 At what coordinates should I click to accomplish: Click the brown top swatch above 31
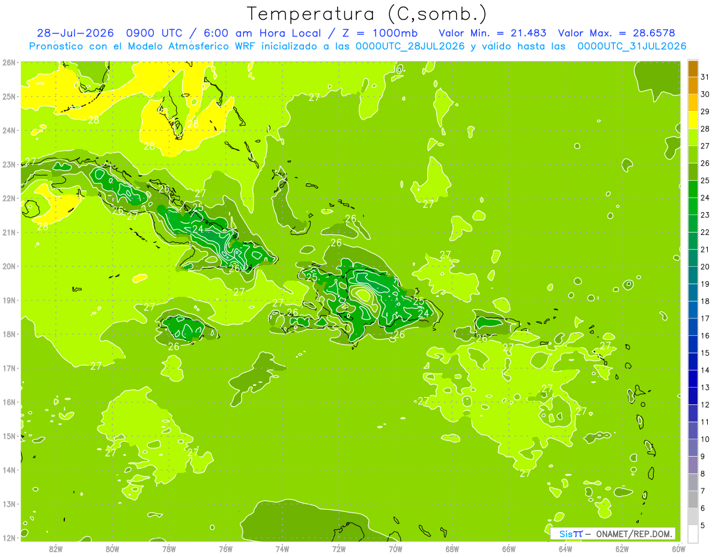tap(693, 68)
